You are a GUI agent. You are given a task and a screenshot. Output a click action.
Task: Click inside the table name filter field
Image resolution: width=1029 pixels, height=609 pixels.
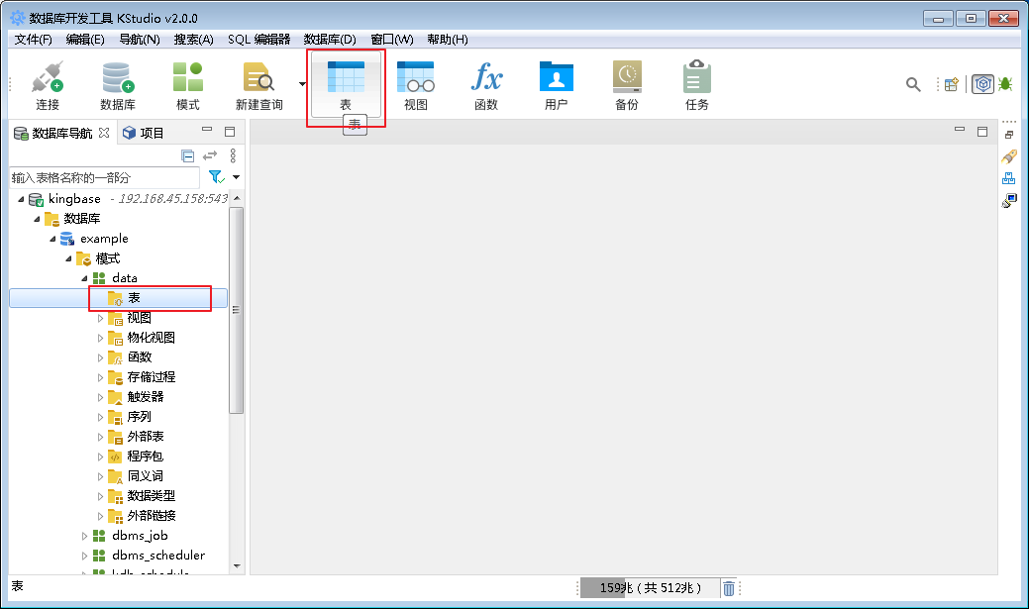pyautogui.click(x=99, y=178)
